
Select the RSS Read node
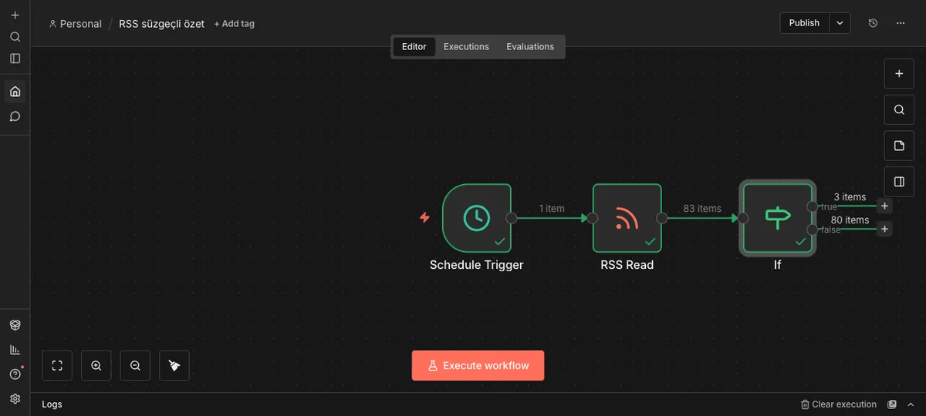[627, 218]
